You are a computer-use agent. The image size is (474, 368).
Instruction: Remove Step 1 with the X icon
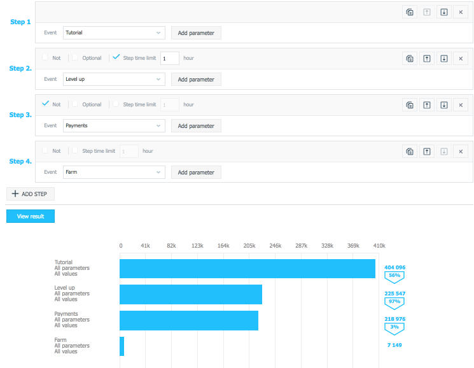[461, 12]
